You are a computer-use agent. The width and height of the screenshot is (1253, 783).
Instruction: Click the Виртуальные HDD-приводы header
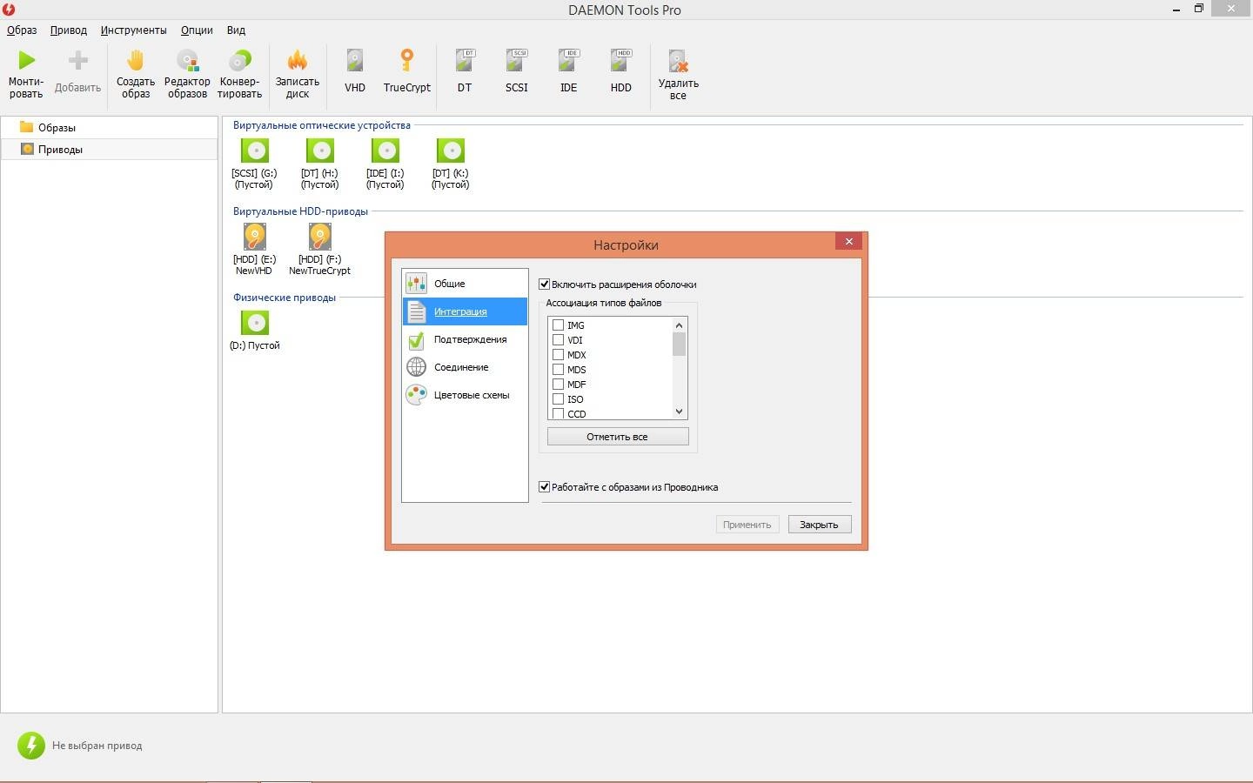click(300, 211)
